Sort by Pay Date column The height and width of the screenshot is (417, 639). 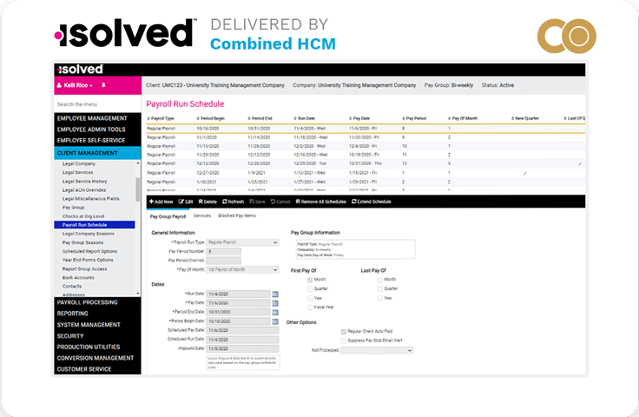359,118
